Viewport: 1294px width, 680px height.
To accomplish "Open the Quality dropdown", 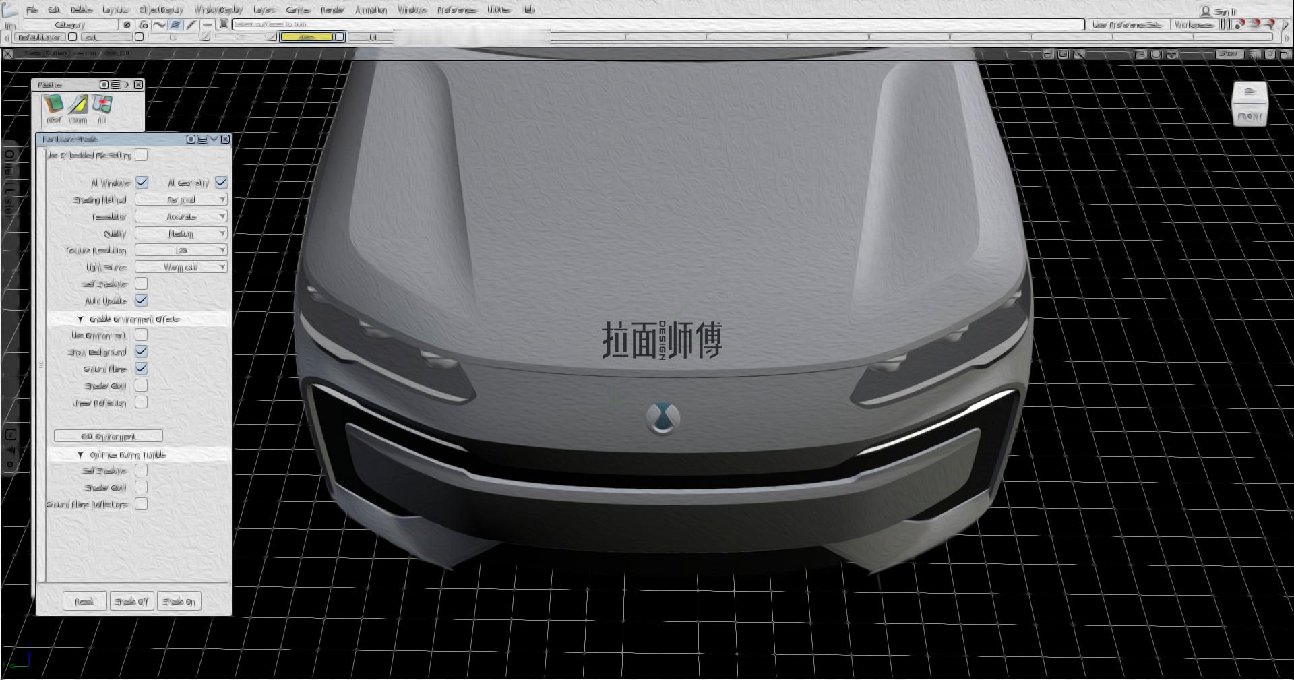I will [x=181, y=233].
